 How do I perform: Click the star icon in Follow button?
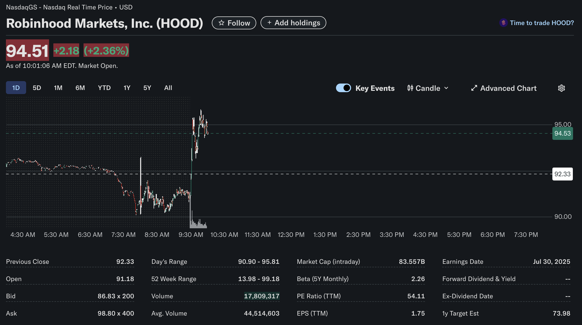tap(221, 23)
